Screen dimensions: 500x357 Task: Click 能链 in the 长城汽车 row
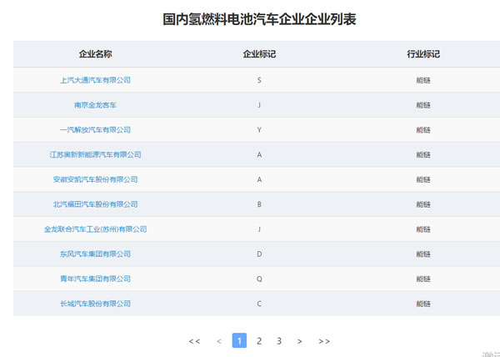pyautogui.click(x=423, y=304)
